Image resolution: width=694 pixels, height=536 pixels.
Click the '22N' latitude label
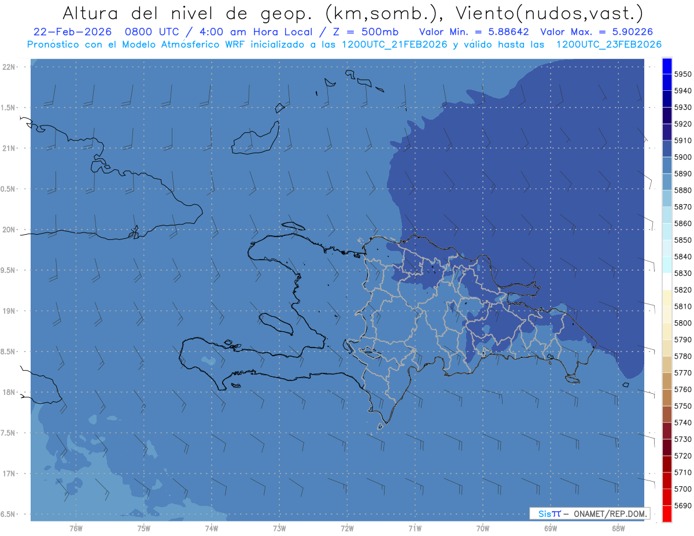(x=10, y=67)
